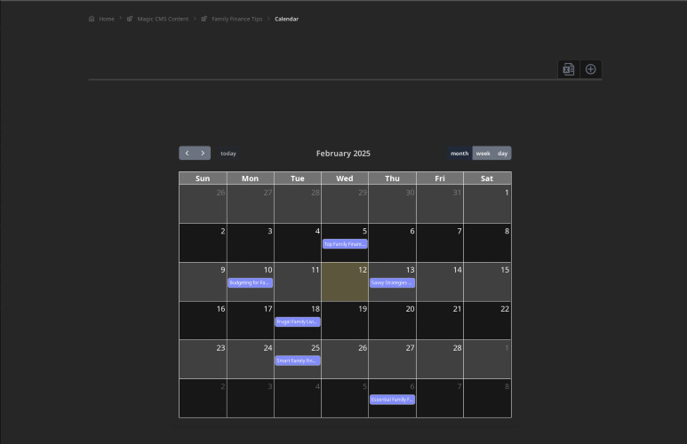Export the calendar to Excel
This screenshot has width=687, height=444.
[x=568, y=69]
